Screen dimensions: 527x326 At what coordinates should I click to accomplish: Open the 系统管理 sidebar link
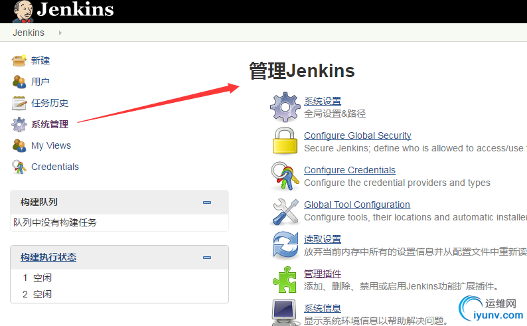pyautogui.click(x=50, y=124)
